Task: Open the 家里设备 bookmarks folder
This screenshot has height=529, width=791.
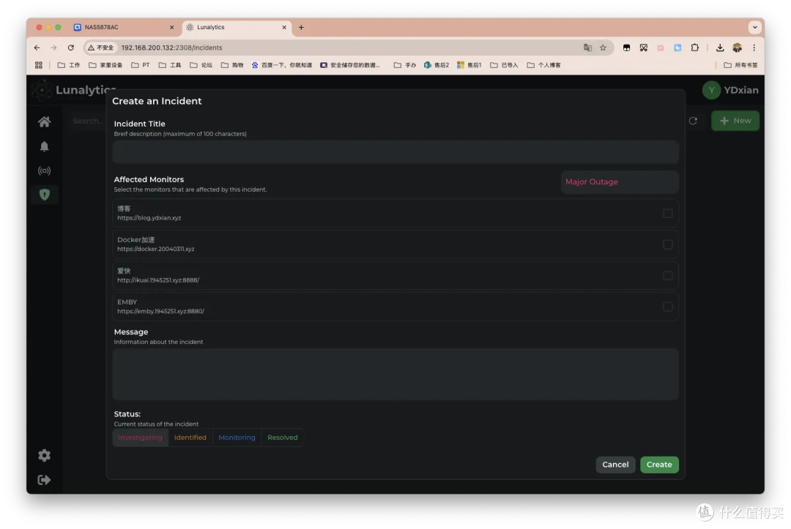Action: (105, 65)
